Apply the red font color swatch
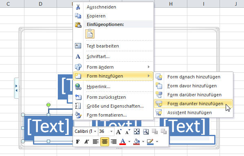This screenshot has height=156, width=244. 123,142
